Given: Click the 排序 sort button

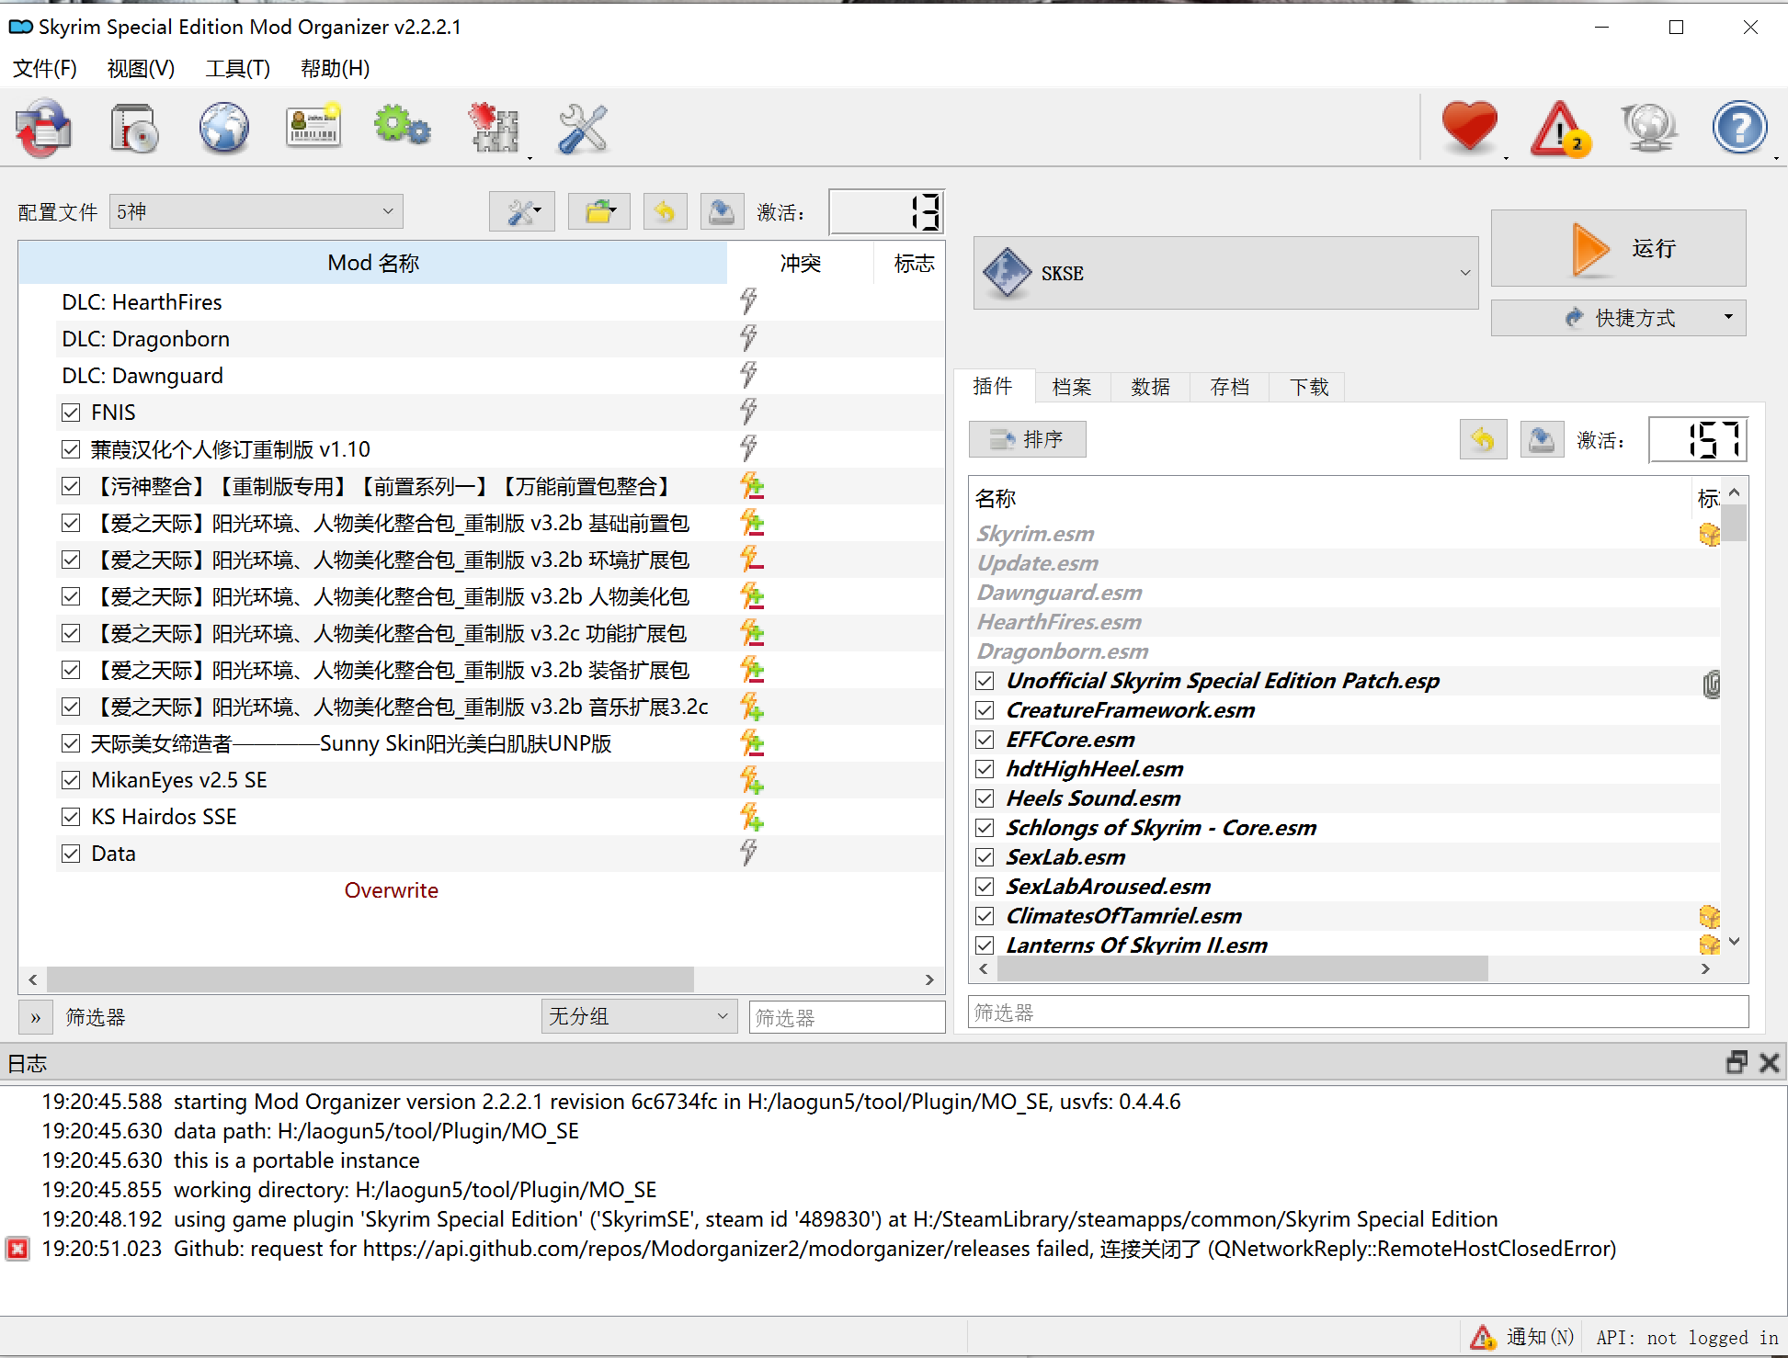Looking at the screenshot, I should pyautogui.click(x=1028, y=439).
